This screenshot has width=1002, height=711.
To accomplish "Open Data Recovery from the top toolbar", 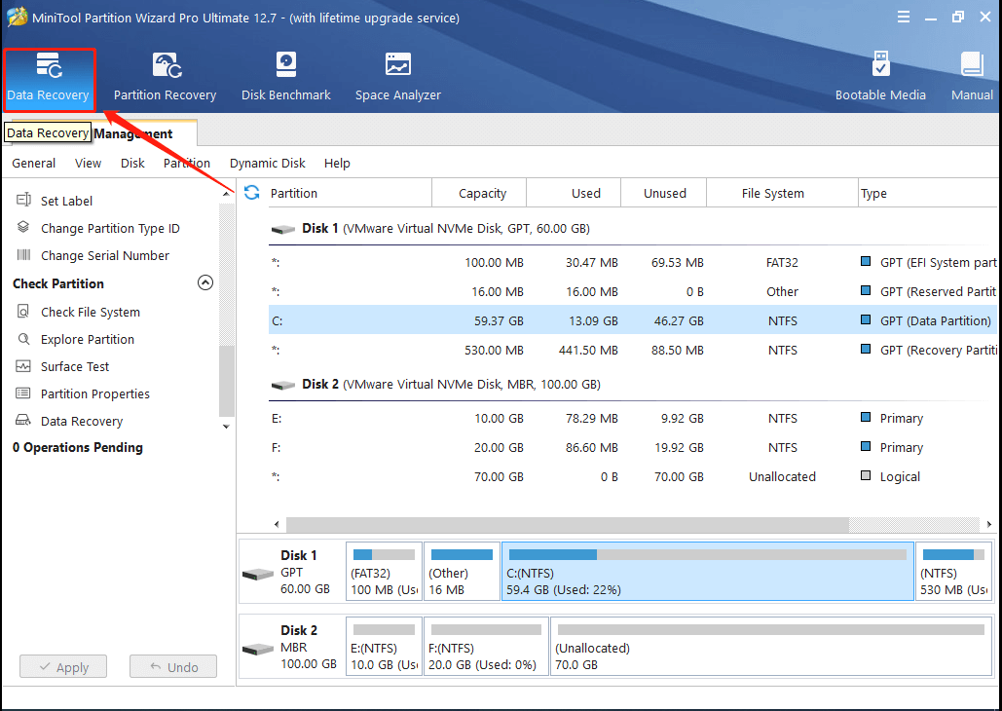I will [x=49, y=79].
